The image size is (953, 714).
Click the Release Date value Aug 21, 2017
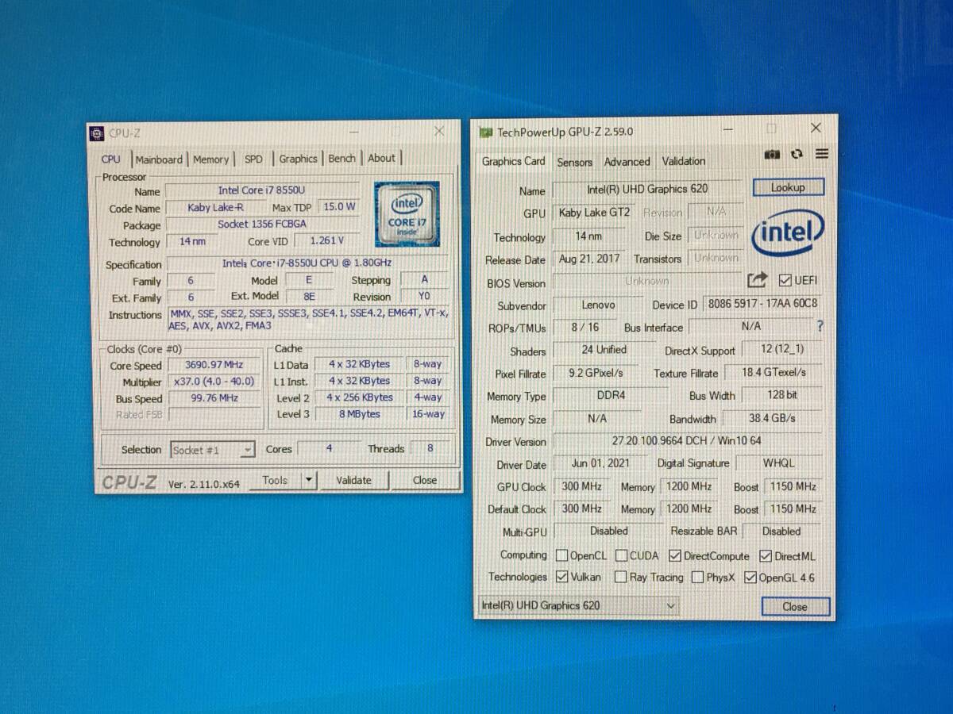pos(589,259)
